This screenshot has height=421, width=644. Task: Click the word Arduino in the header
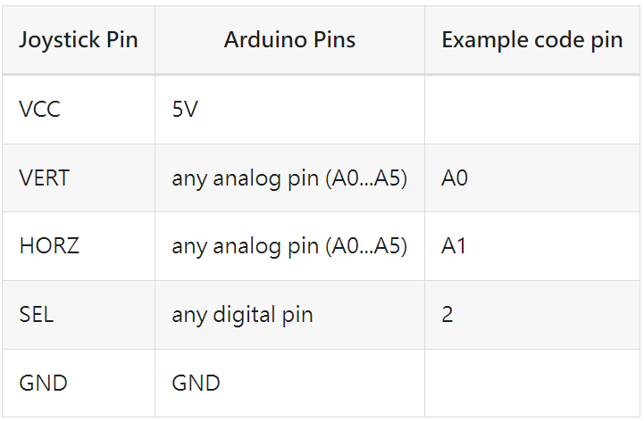point(265,40)
